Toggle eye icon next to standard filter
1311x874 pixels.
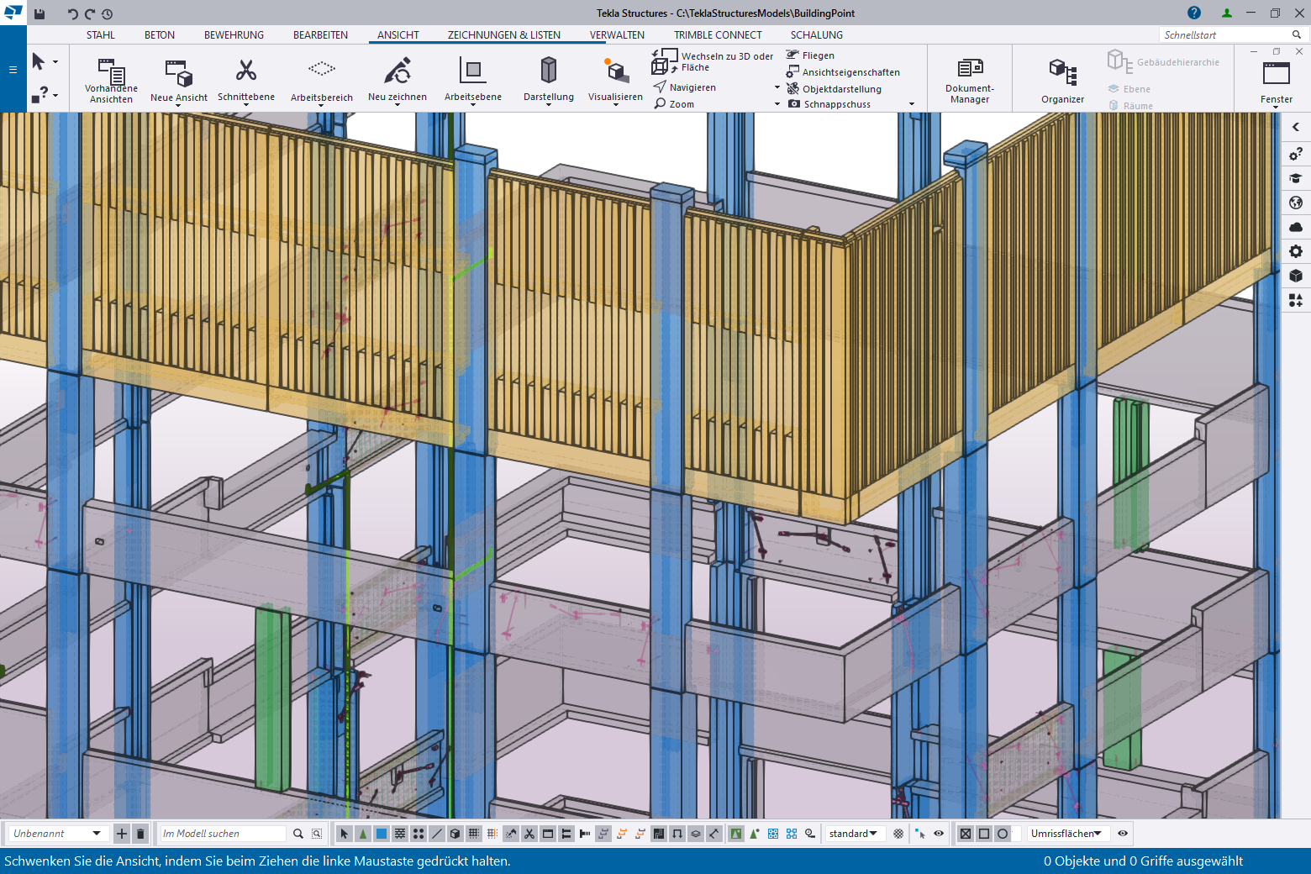939,834
